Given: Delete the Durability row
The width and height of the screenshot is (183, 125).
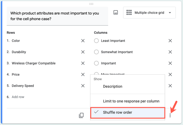Looking at the screenshot, I should tap(83, 52).
